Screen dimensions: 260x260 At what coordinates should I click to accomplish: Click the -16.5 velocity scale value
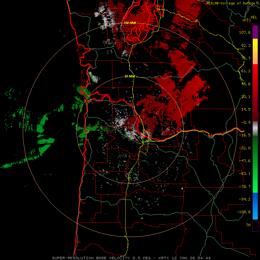(245, 135)
